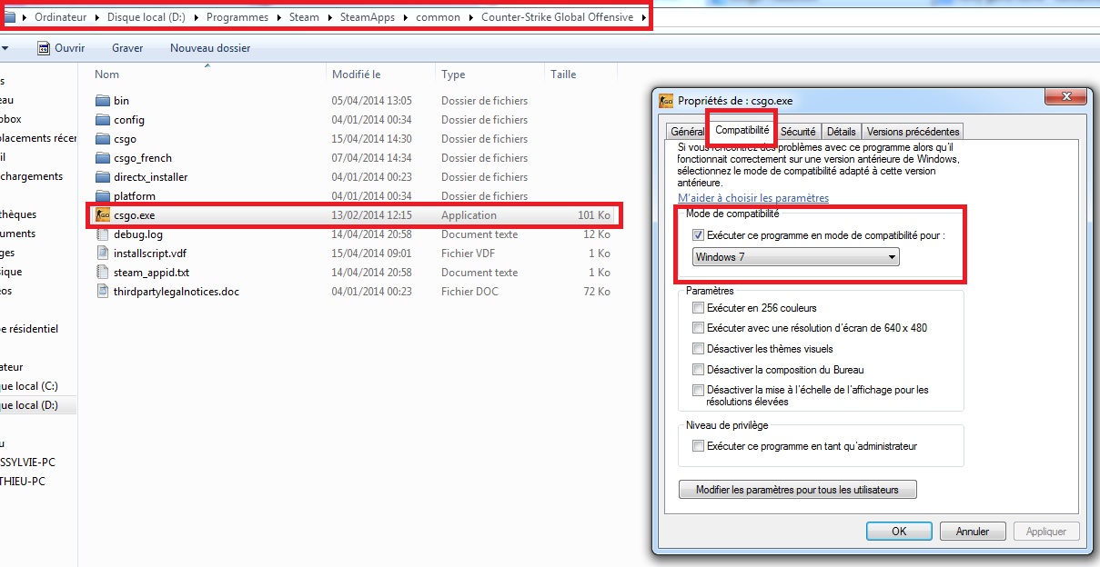Check 'Exécuter en 256 couleurs'
Screen dimensions: 1100x567
pos(698,309)
